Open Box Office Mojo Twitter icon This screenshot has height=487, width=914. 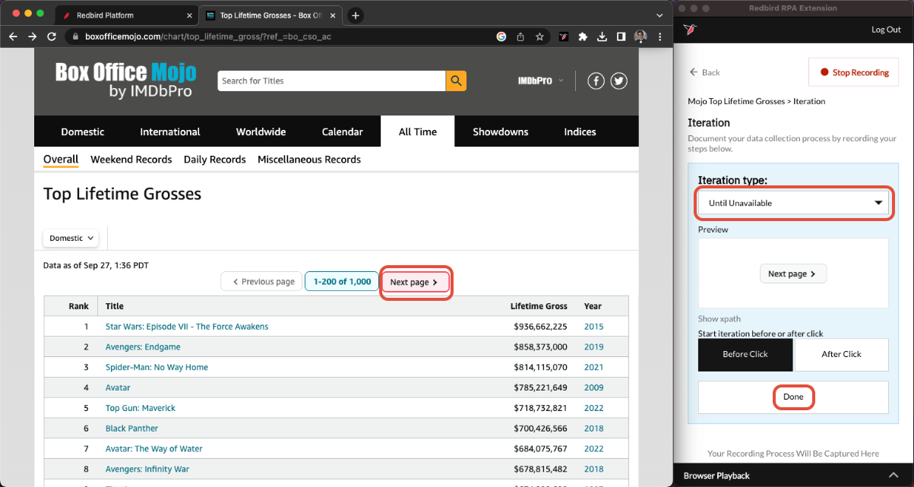(618, 81)
